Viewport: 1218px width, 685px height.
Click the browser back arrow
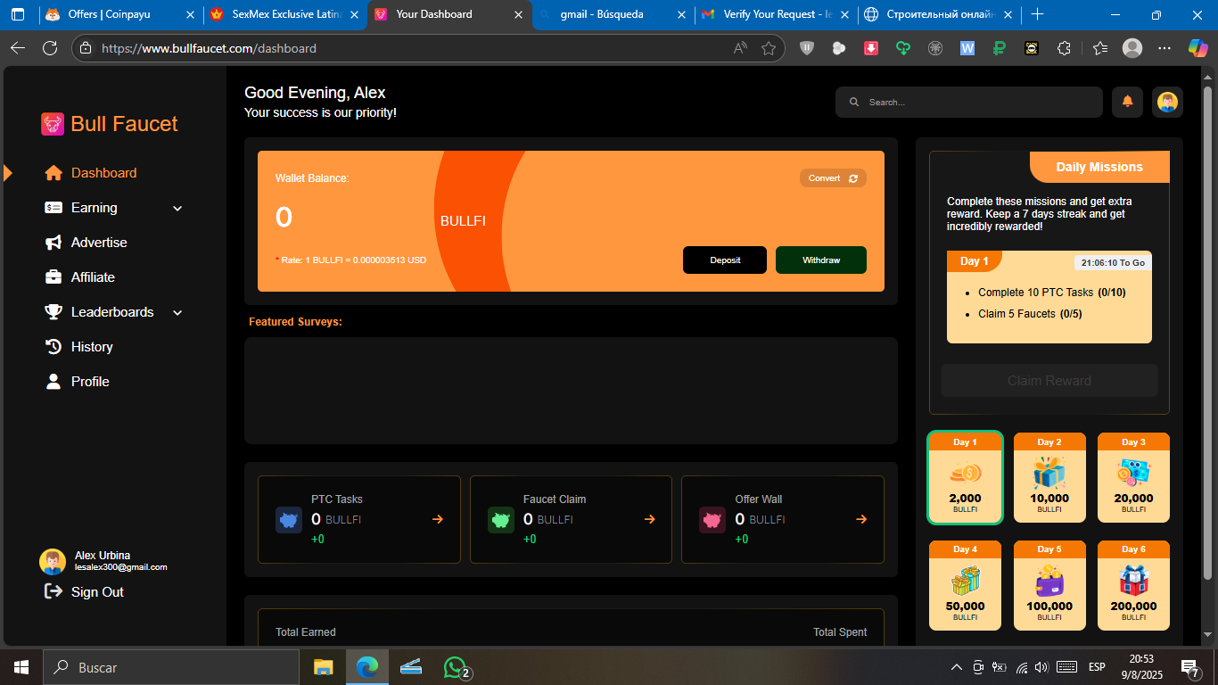[x=18, y=48]
